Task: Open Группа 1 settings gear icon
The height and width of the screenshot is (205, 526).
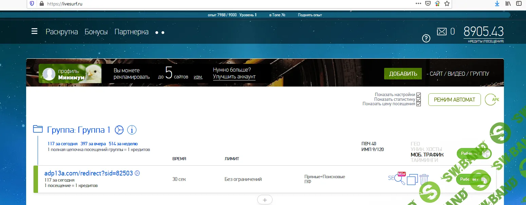Action: pyautogui.click(x=119, y=130)
